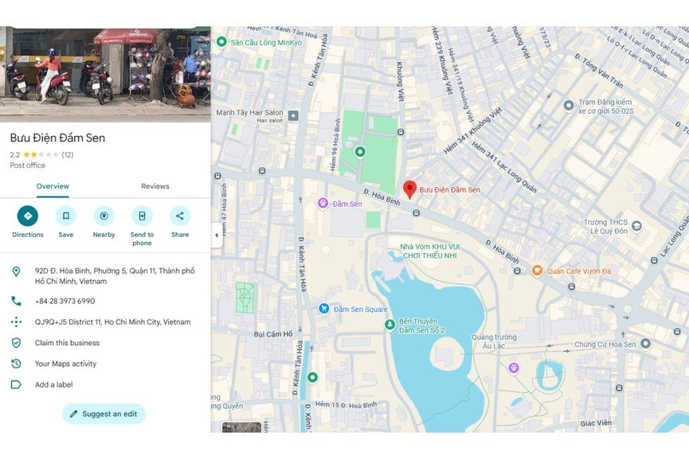
Task: Click Add a label option
Action: (54, 385)
